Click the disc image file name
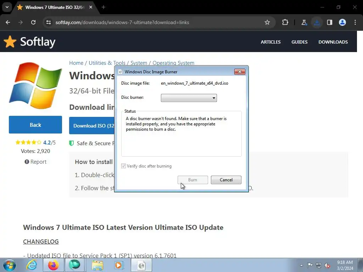 tap(195, 83)
